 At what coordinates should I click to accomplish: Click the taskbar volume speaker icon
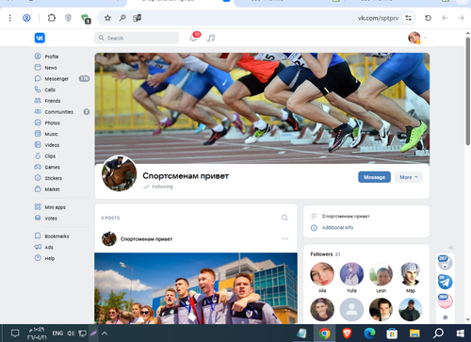click(x=71, y=334)
